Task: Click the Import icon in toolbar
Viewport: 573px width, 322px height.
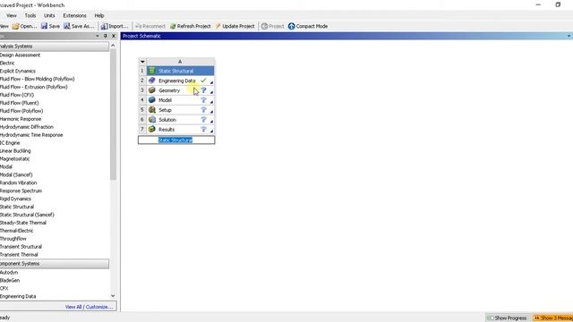Action: coord(104,26)
